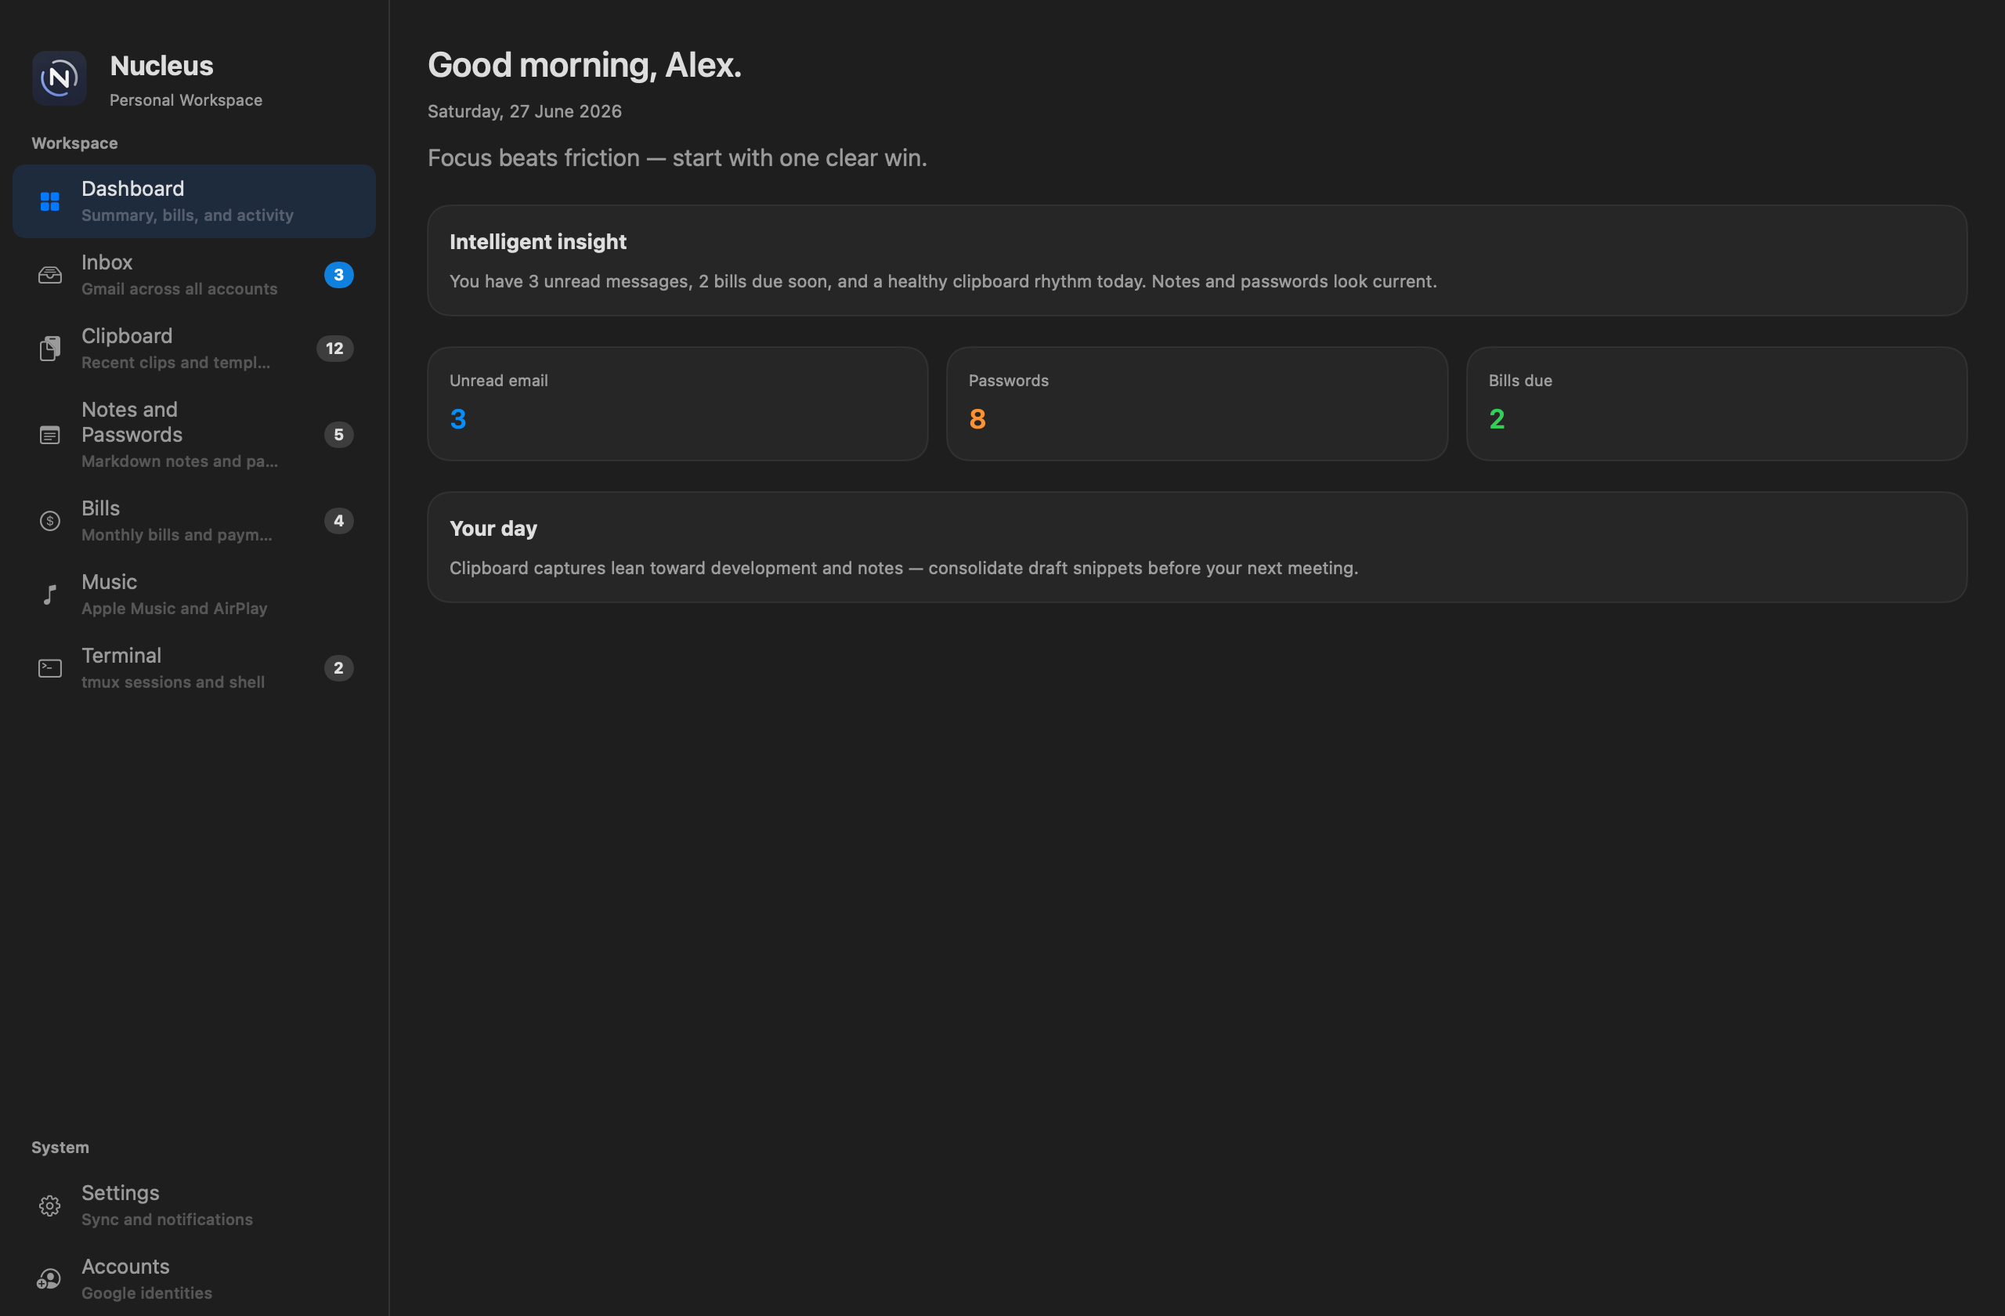Open the Dashboard sidebar item
The image size is (2005, 1316).
(x=194, y=201)
